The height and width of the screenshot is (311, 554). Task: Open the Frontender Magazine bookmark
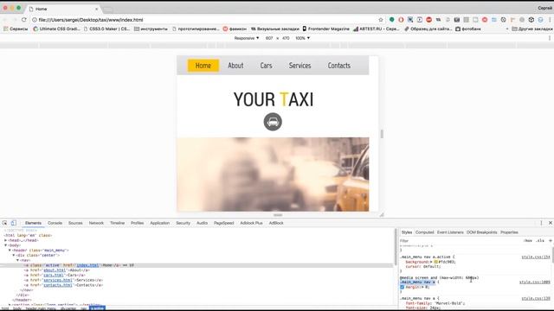click(x=325, y=29)
